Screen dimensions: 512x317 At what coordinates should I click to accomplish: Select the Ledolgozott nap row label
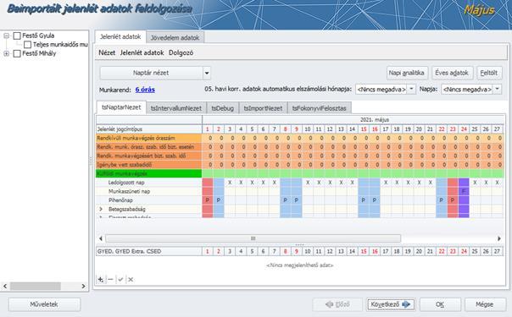[x=126, y=183]
